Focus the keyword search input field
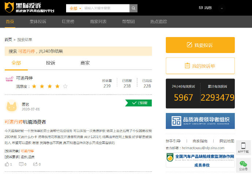This screenshot has height=174, width=252. click(106, 8)
